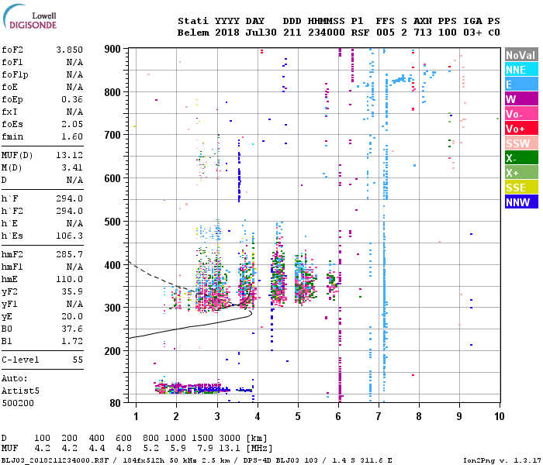Click the hmE value 110.0
543x465 pixels.
(x=69, y=279)
